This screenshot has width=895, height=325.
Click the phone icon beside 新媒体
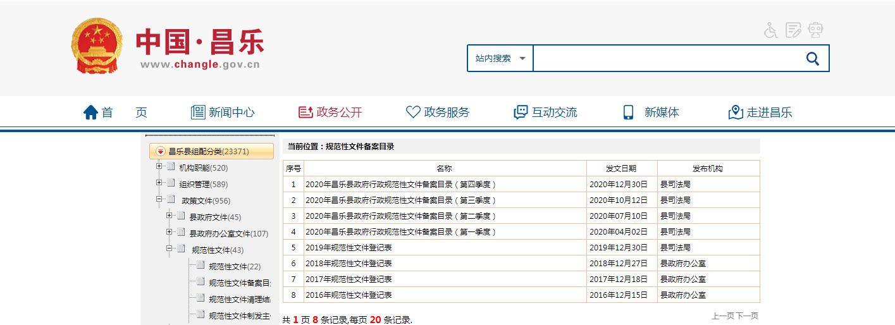628,113
